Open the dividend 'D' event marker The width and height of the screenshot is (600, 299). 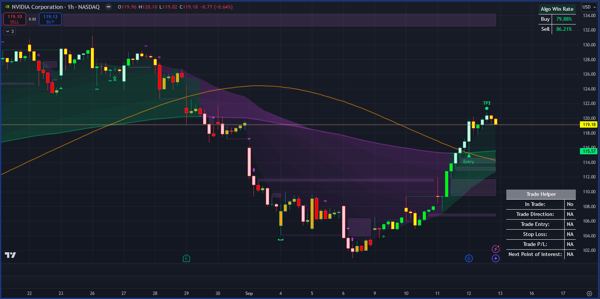click(469, 258)
